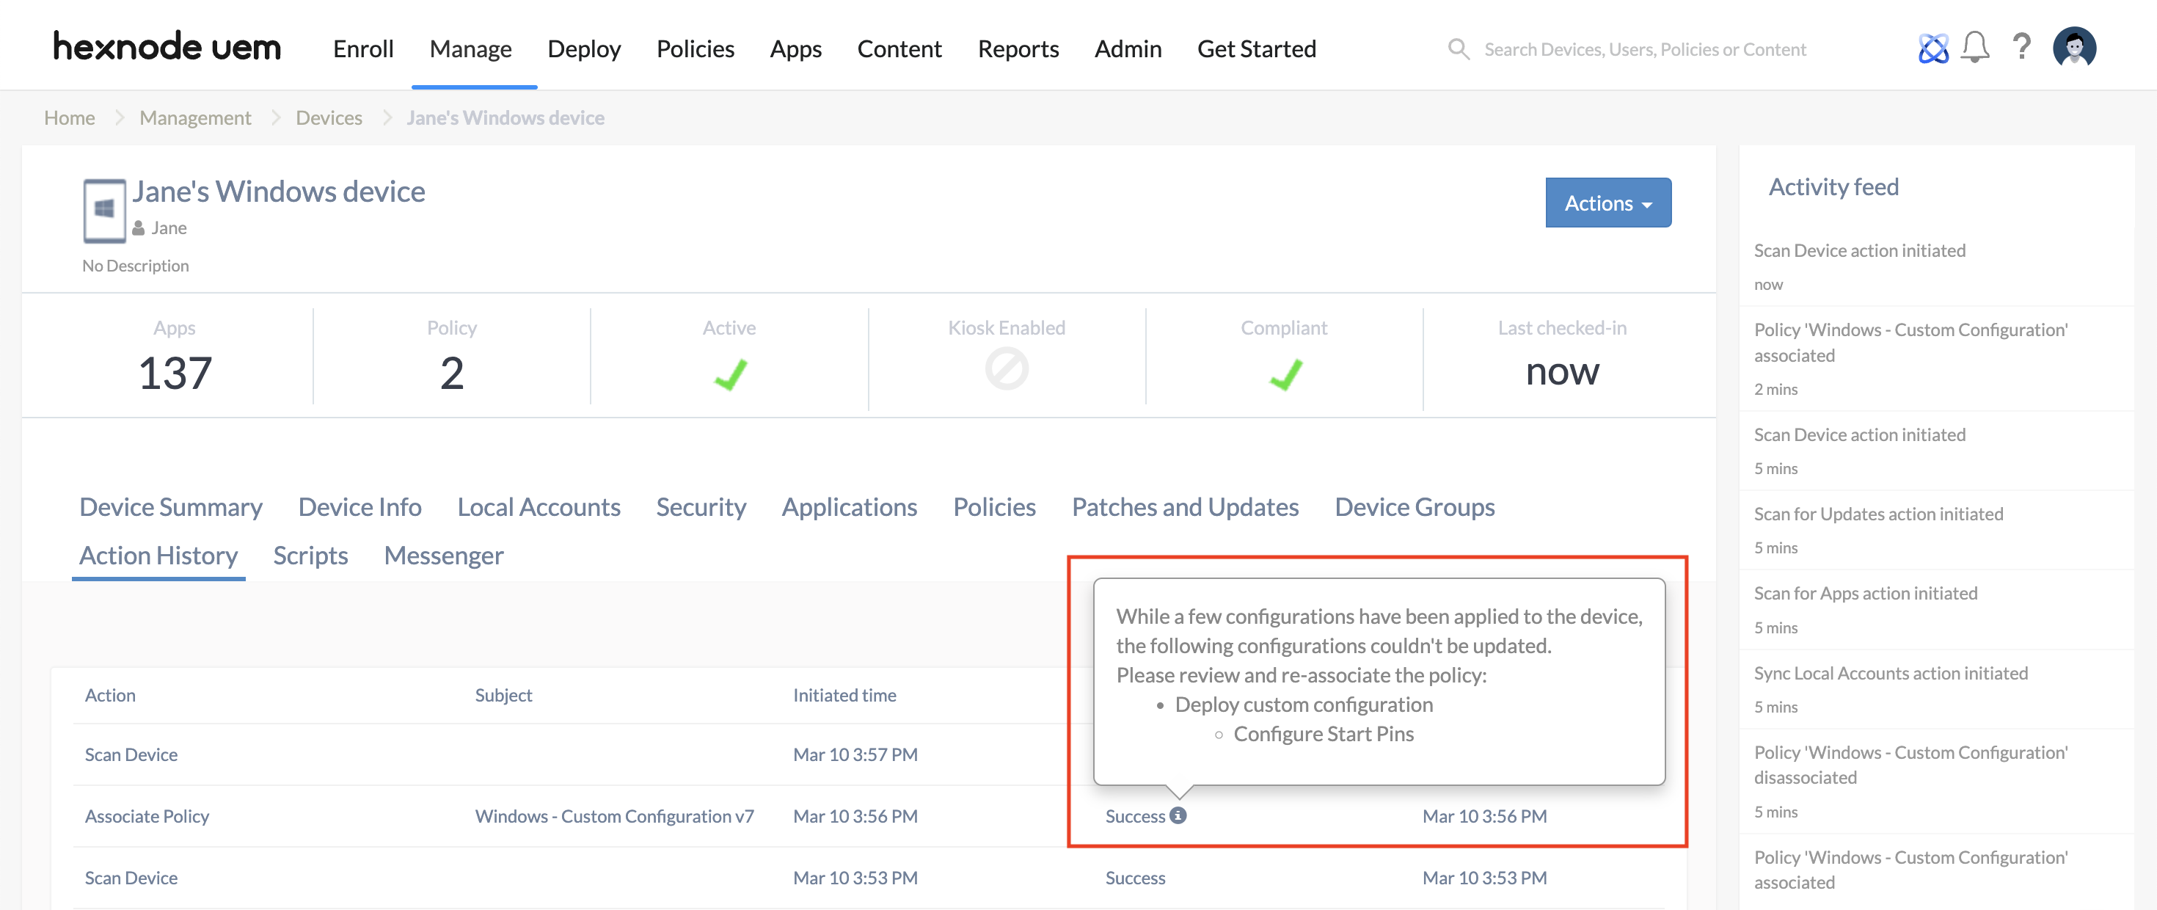Click the Action column header
Screen dimensions: 2157x910
(110, 695)
